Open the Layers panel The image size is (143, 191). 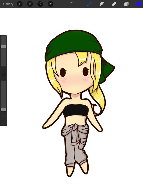(126, 4)
